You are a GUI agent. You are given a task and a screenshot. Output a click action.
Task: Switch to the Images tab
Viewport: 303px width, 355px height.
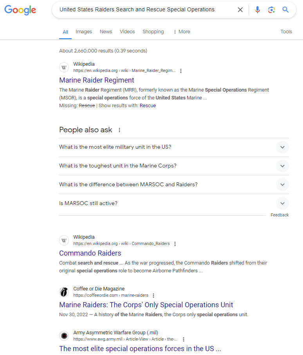pos(84,32)
